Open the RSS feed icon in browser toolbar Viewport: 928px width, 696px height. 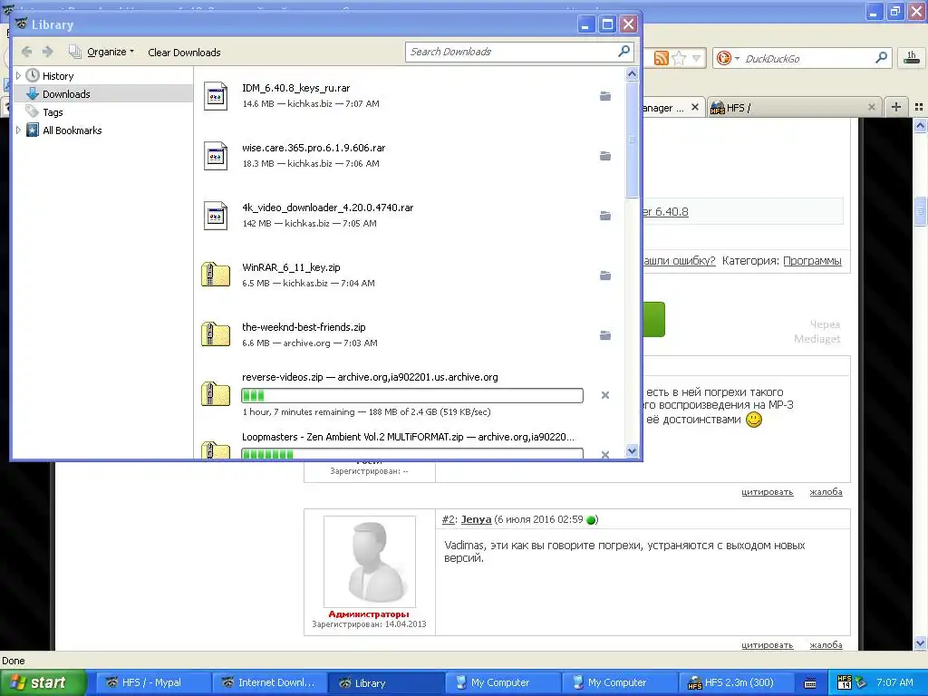tap(661, 58)
